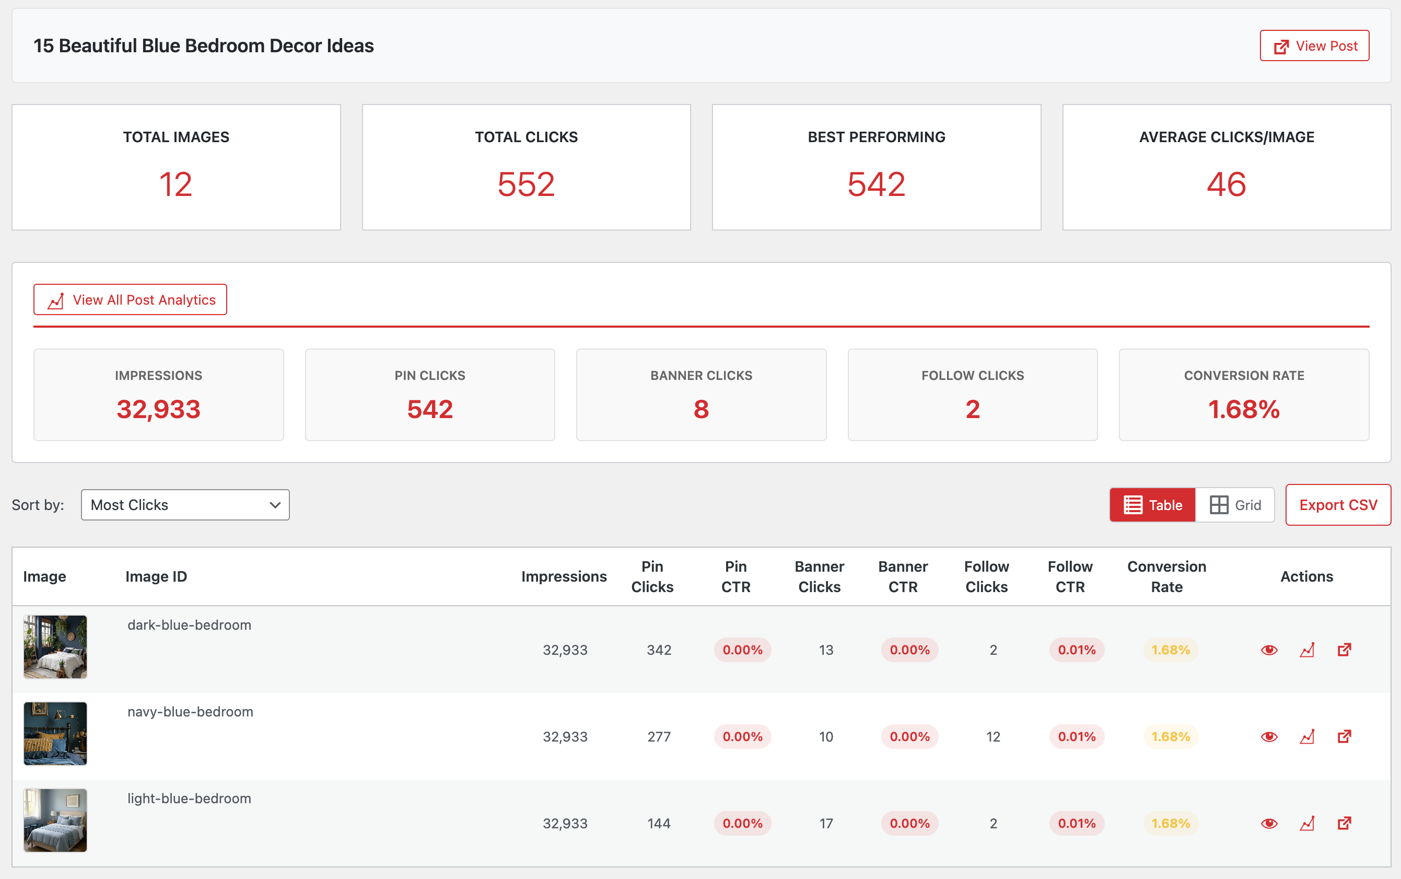Click the dark-blue-bedroom thumbnail image
Image resolution: width=1401 pixels, height=879 pixels.
coord(55,647)
